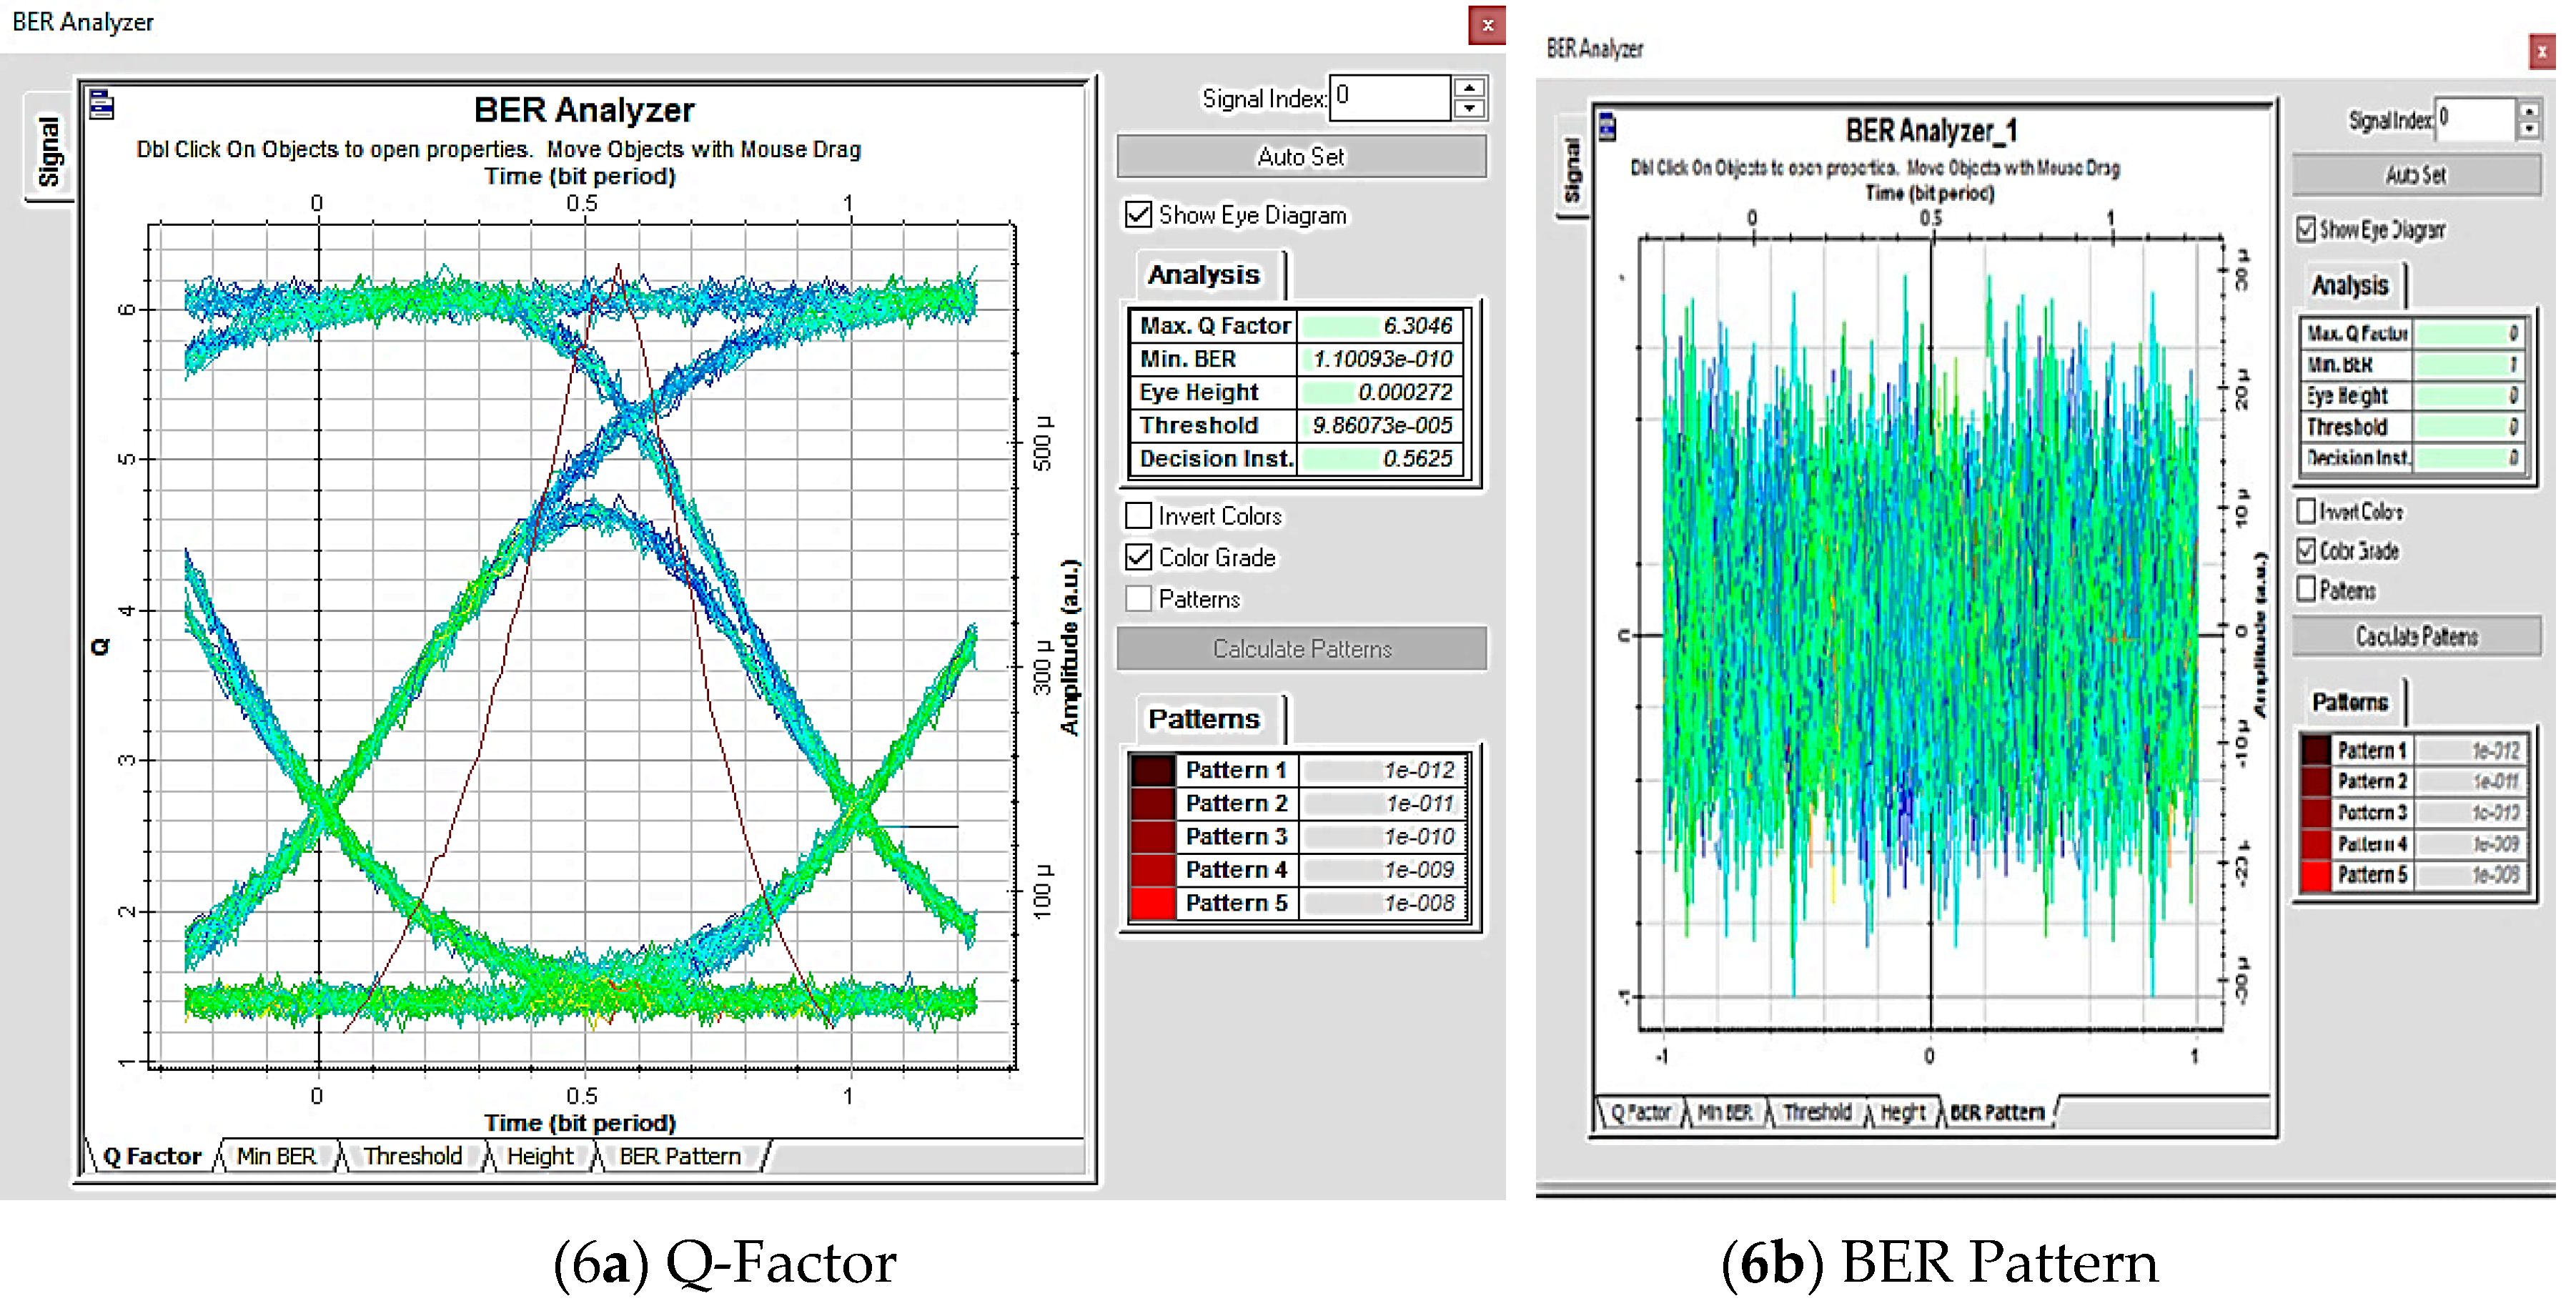
Task: Select the Height tab in left window
Action: pos(540,1157)
